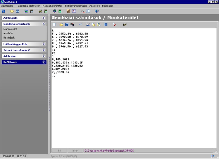The width and height of the screenshot is (219, 159).
Task: Open the Adatcsere menu
Action: (94, 6)
